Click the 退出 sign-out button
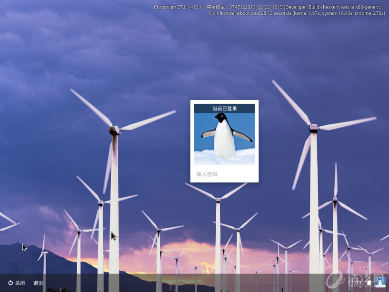This screenshot has height=292, width=389. click(38, 283)
